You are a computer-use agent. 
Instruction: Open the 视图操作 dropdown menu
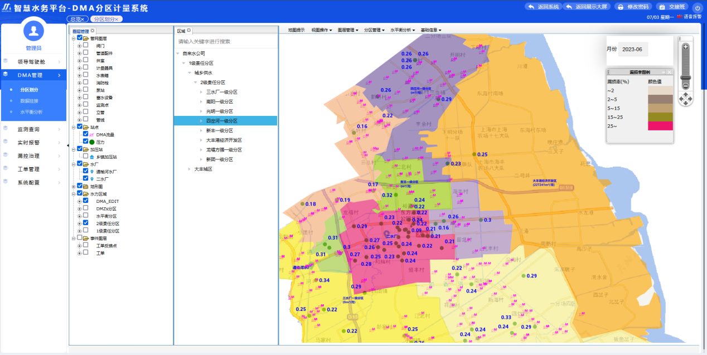[x=321, y=30]
